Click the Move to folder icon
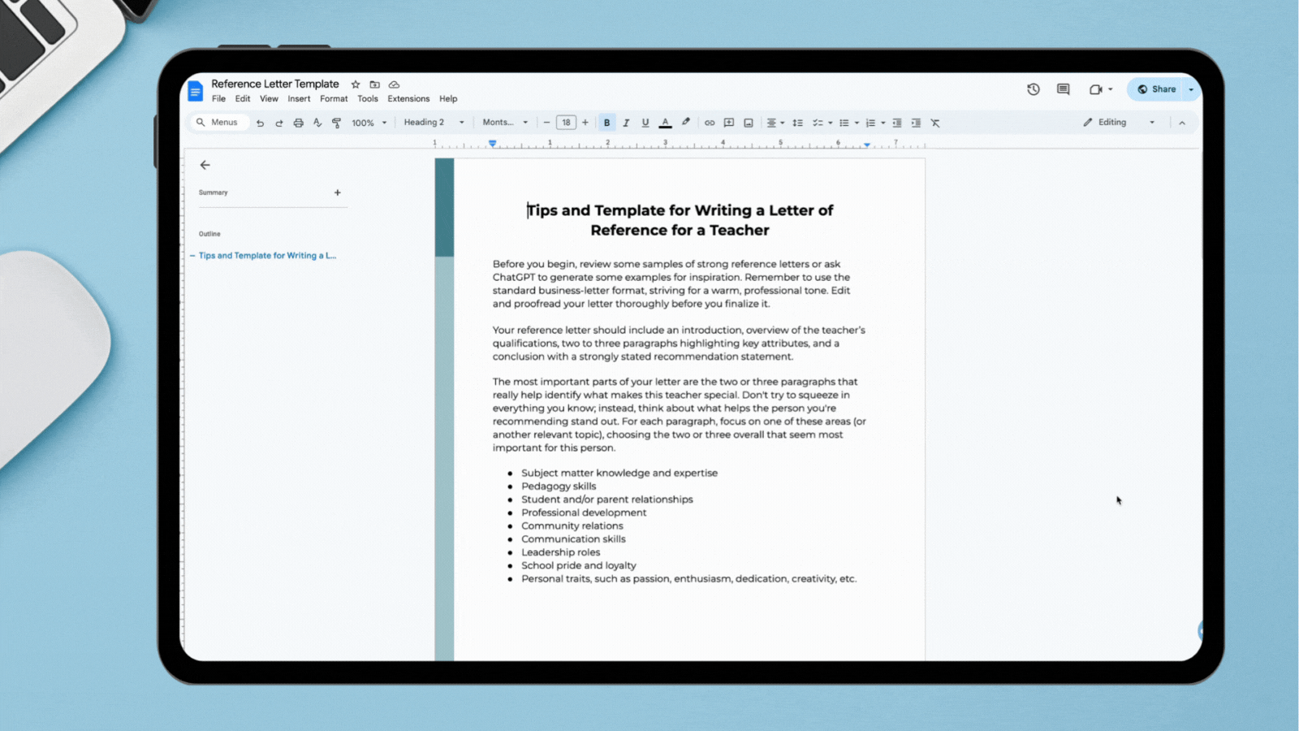 [x=374, y=84]
